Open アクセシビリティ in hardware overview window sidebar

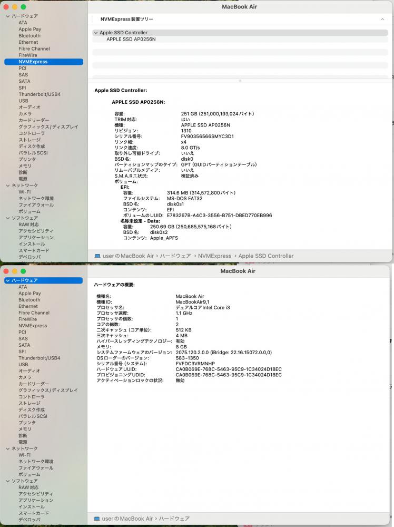pos(36,494)
